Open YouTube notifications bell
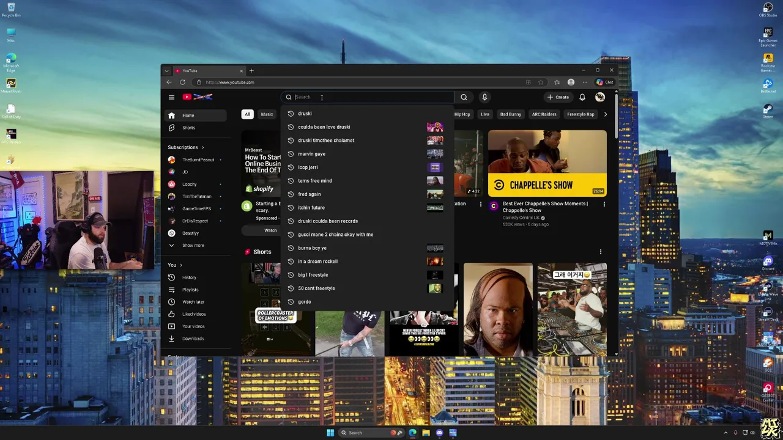This screenshot has height=440, width=783. 582,97
